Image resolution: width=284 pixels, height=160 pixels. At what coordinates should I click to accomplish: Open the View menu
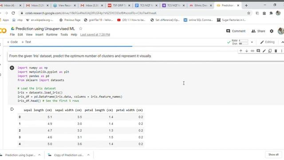[29, 35]
